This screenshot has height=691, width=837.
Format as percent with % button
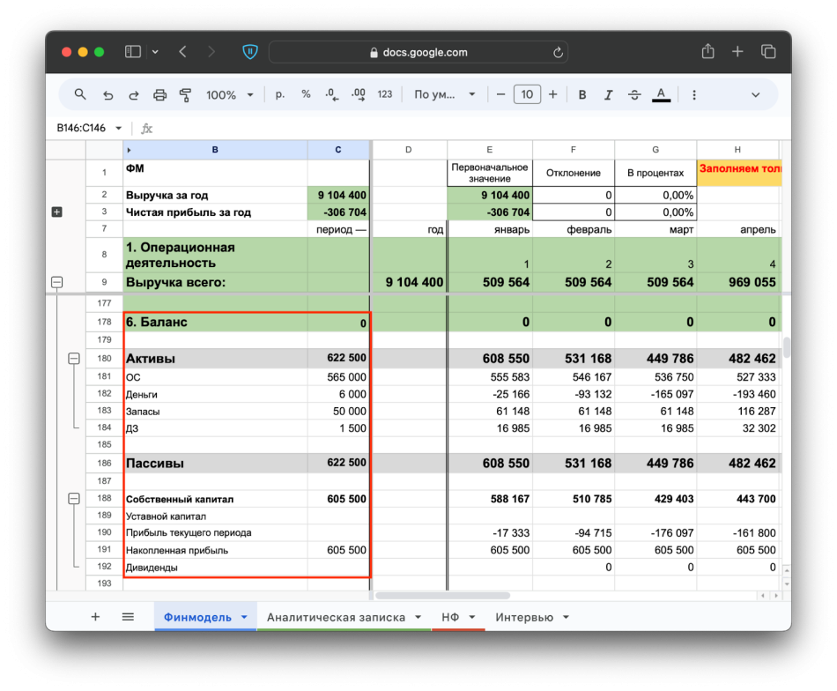click(x=306, y=94)
